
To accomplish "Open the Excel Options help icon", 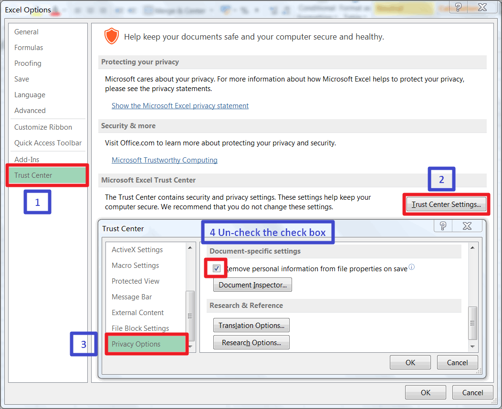I will pyautogui.click(x=458, y=7).
